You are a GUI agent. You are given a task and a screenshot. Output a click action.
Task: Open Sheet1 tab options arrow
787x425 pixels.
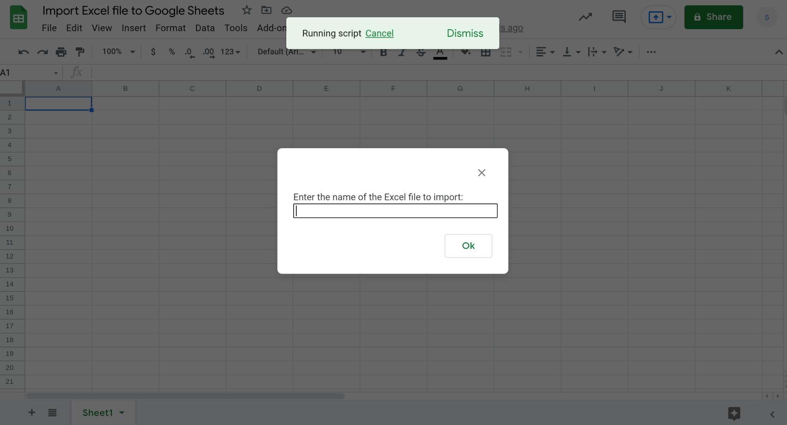coord(122,413)
